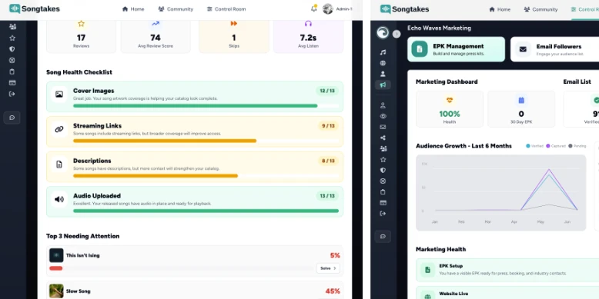
Task: Click the clipboard icon in right window sidebar
Action: [x=383, y=192]
